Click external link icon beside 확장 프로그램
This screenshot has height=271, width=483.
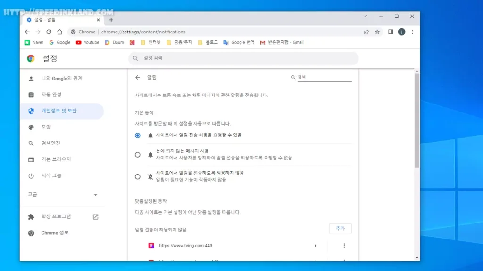coord(95,217)
